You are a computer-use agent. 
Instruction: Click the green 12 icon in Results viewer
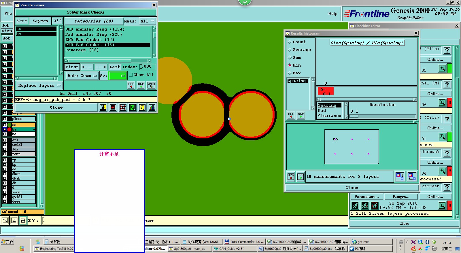click(x=133, y=107)
